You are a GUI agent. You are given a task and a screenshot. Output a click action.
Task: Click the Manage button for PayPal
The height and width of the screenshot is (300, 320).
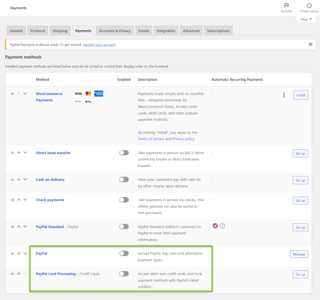299,254
